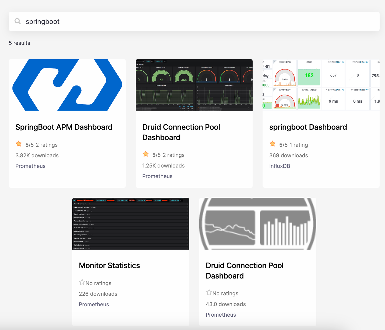Screen dimensions: 385x330
Task: Open SpringBoot APM Dashboard logo thumbnail
Action: [x=67, y=85]
